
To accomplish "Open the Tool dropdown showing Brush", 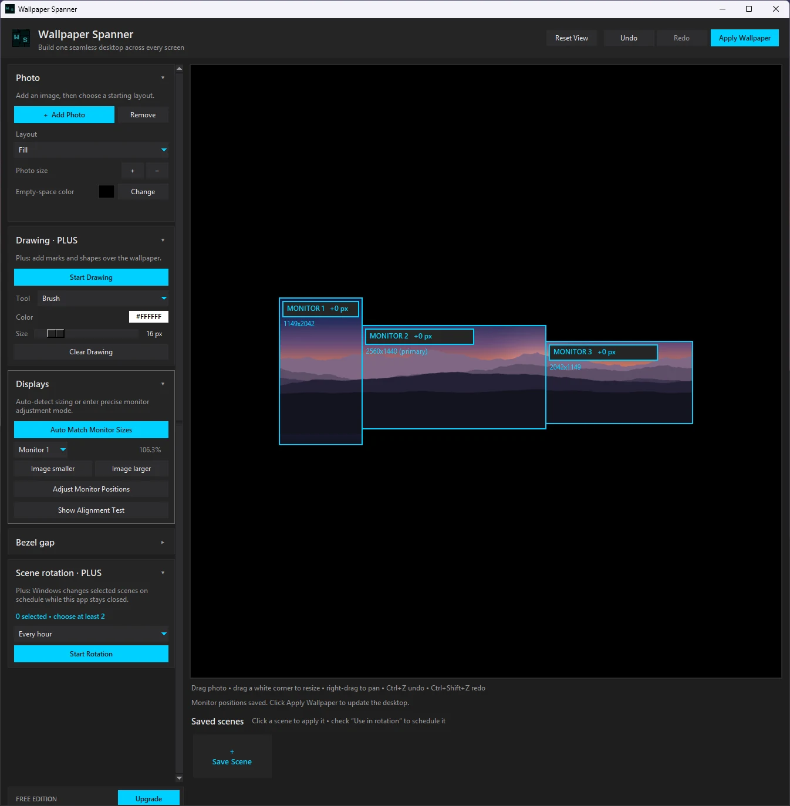I will tap(103, 299).
